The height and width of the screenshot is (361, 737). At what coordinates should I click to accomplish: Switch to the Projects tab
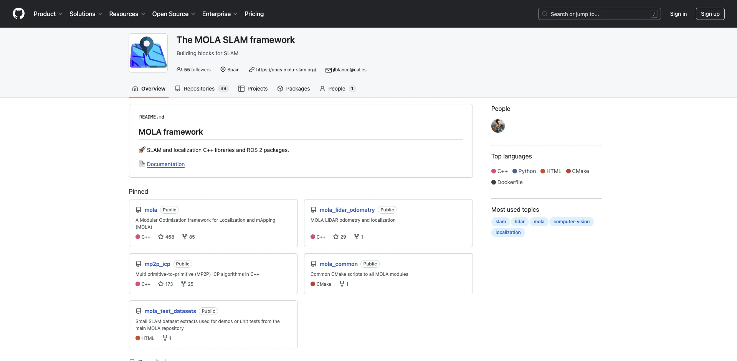tap(253, 89)
